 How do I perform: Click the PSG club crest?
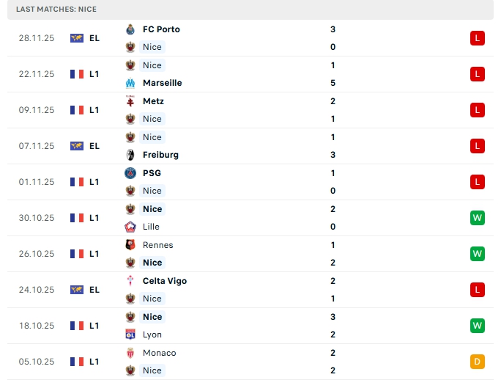tap(130, 173)
